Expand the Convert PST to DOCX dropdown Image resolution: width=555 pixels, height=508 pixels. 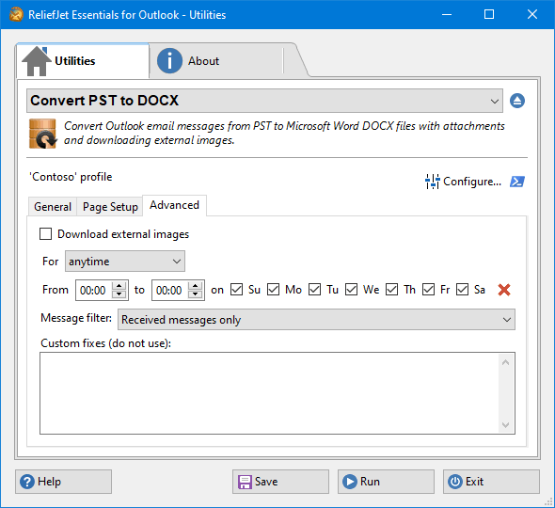(264, 101)
